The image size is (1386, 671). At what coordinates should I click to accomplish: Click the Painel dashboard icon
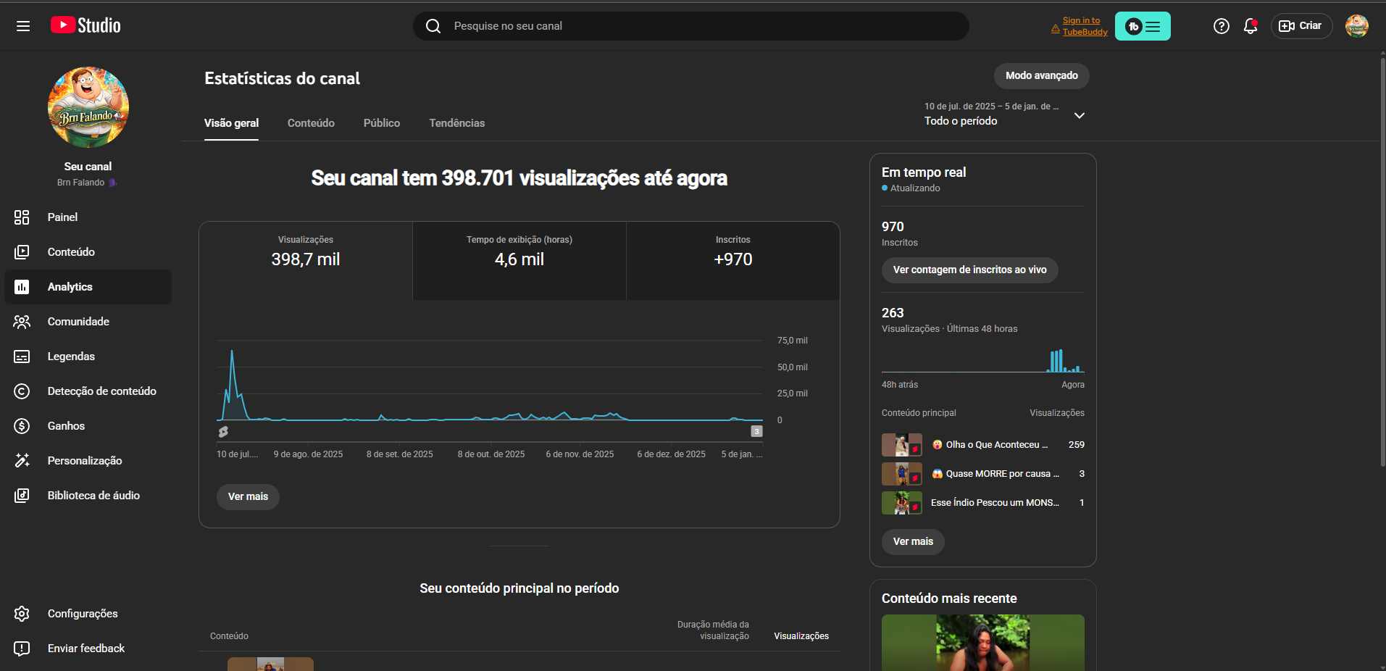click(x=22, y=217)
